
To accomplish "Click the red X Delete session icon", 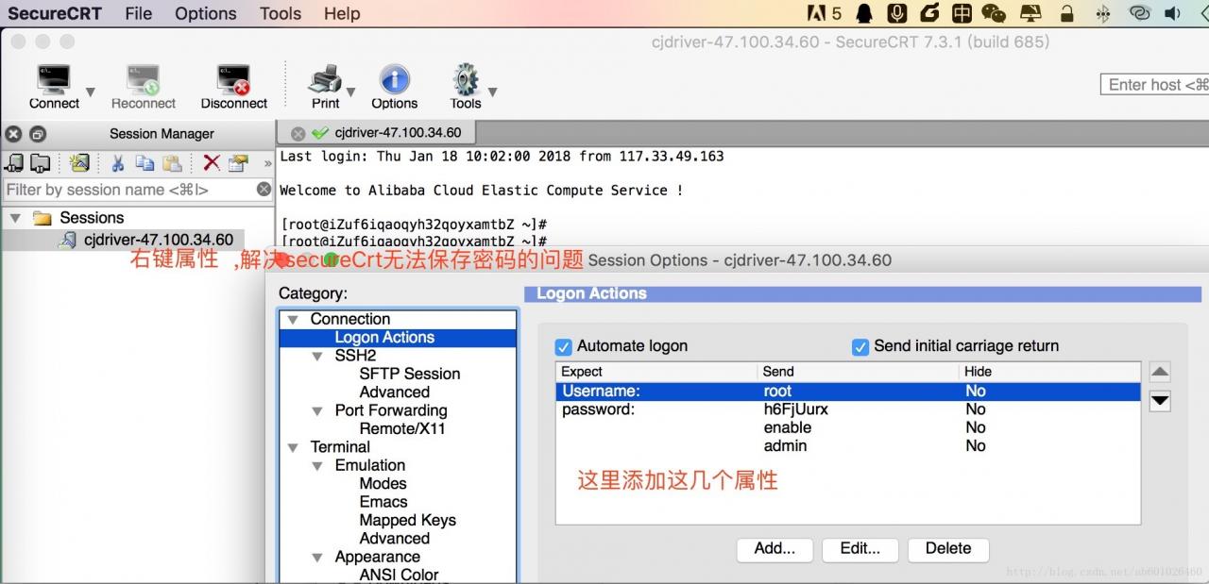I will point(212,163).
